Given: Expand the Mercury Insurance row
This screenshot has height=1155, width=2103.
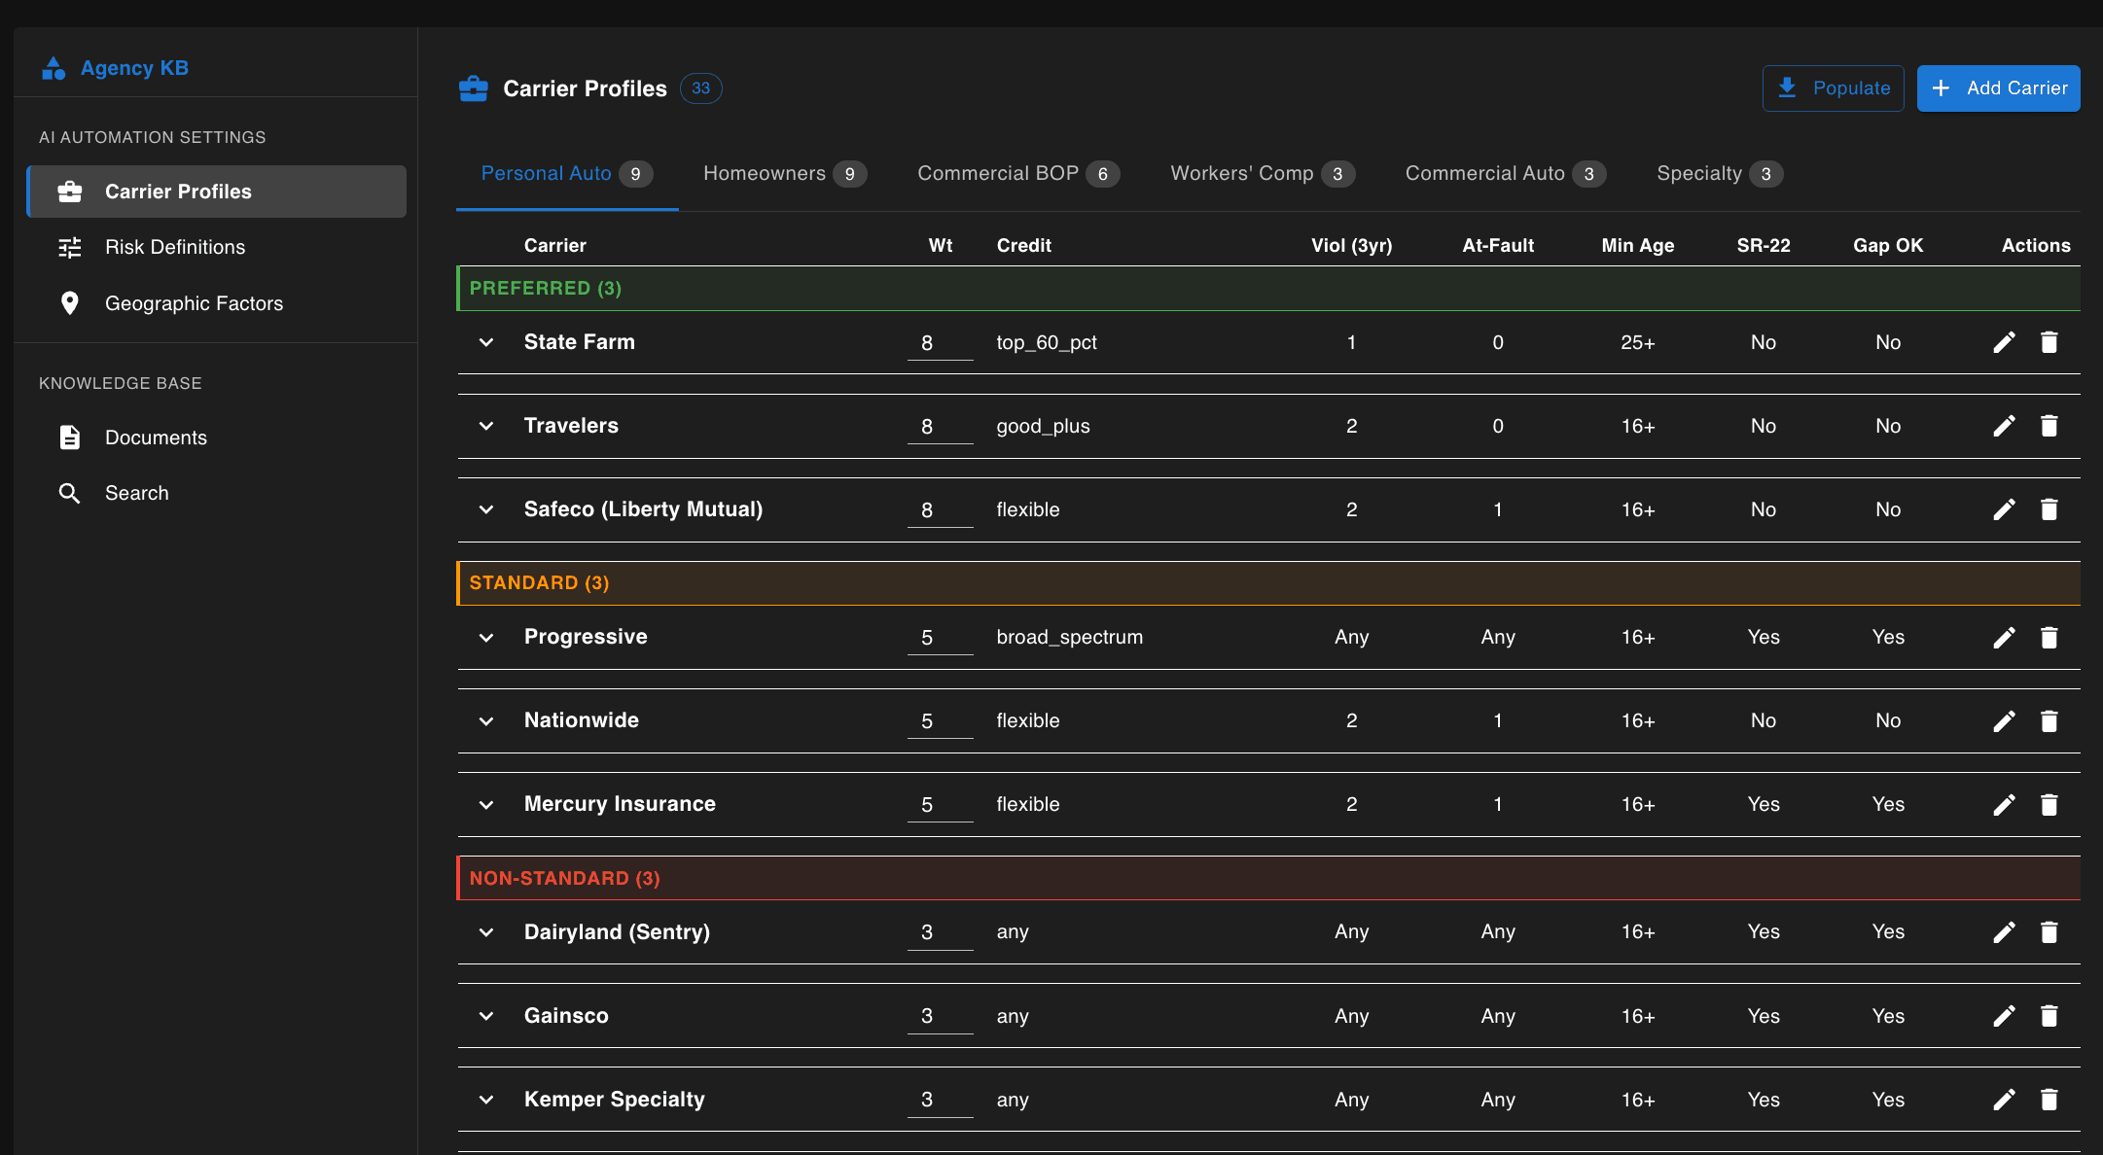Looking at the screenshot, I should (486, 804).
